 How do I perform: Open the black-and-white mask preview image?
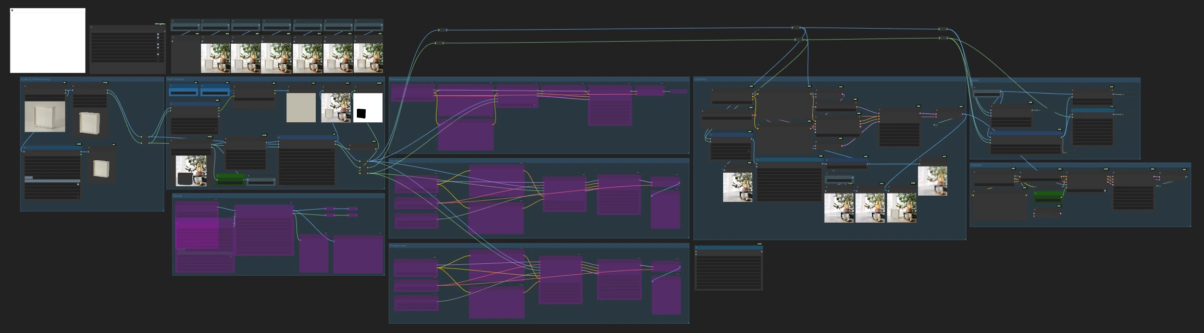click(x=368, y=108)
